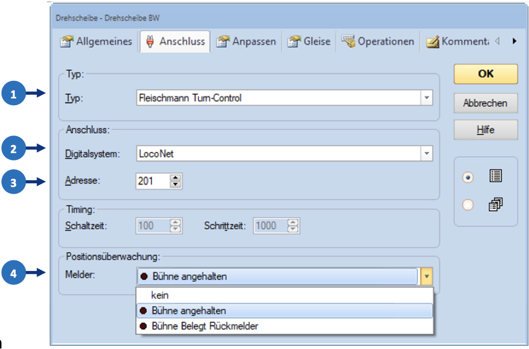This screenshot has height=349, width=529.
Task: Confirm the dialog with OK
Action: click(x=485, y=74)
